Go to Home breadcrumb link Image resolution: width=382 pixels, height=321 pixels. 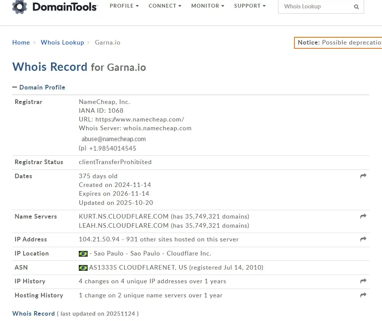[x=21, y=42]
